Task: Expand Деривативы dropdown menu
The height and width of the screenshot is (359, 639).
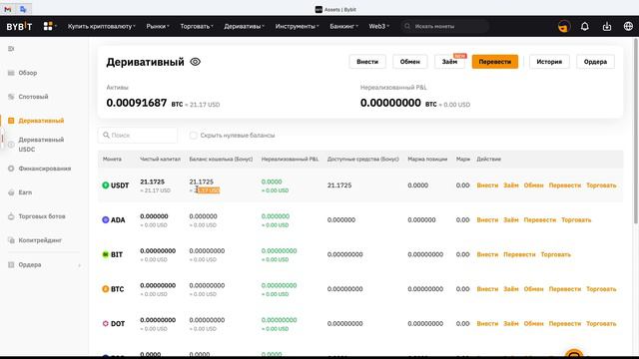Action: (x=244, y=27)
